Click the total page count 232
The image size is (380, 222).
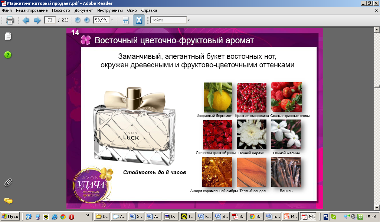tap(65, 20)
